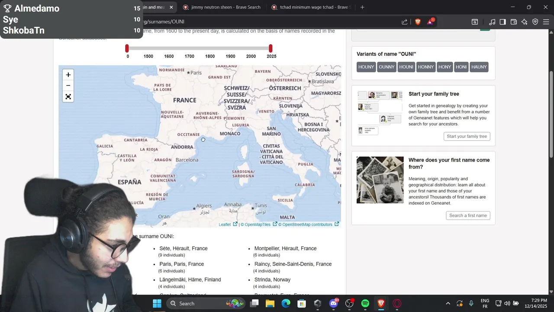The image size is (554, 312).
Task: Click Paris, Paris, France list entry
Action: pyautogui.click(x=181, y=264)
